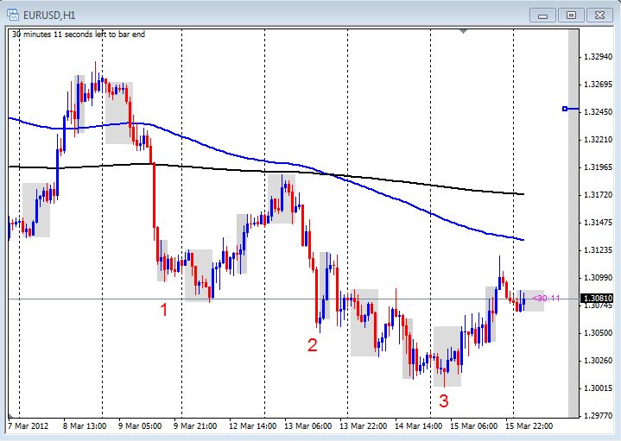The width and height of the screenshot is (621, 441).
Task: Click the bar end countdown text
Action: pos(79,35)
